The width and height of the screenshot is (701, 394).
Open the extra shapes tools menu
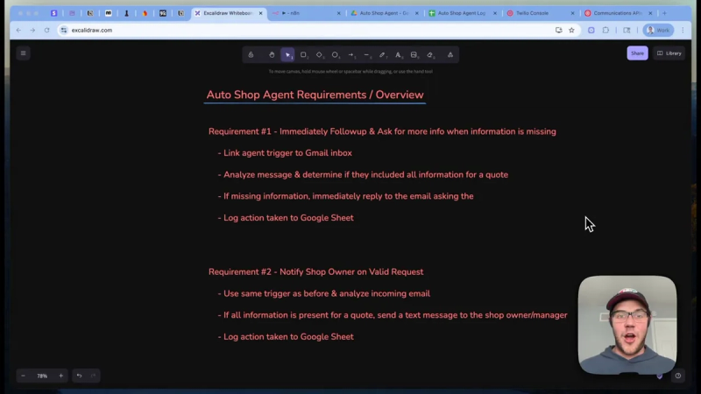click(x=450, y=55)
